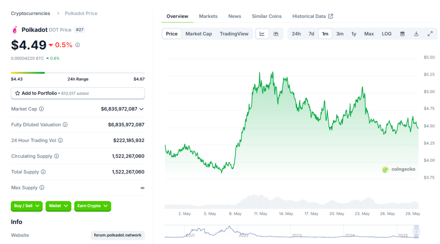Set chart range to 1m

point(325,33)
